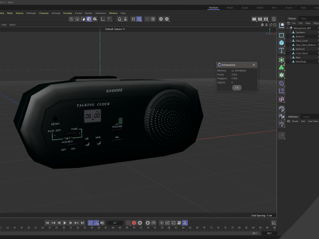Open the green cloner MoGraph icon
The height and width of the screenshot is (239, 319).
click(282, 68)
